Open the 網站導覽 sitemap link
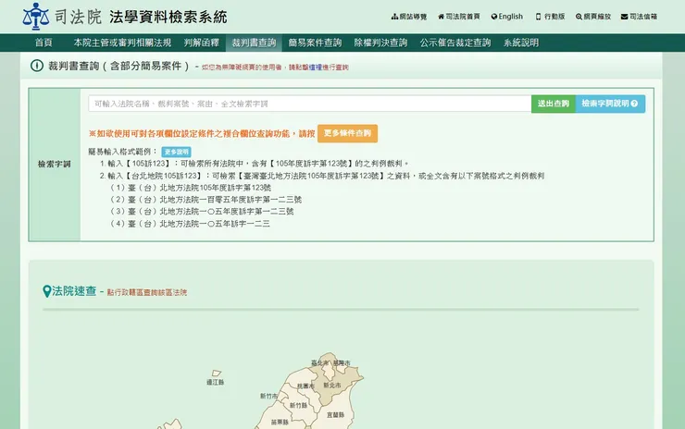685x429 pixels. pyautogui.click(x=409, y=17)
